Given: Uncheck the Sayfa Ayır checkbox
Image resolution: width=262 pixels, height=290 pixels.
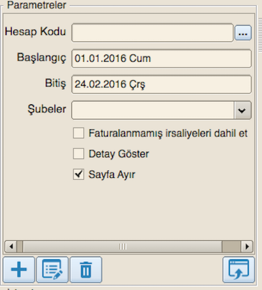Looking at the screenshot, I should click(x=79, y=175).
